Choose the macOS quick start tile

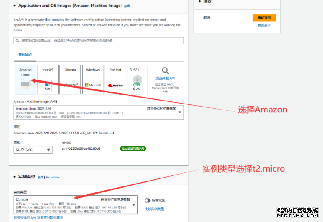point(47,79)
